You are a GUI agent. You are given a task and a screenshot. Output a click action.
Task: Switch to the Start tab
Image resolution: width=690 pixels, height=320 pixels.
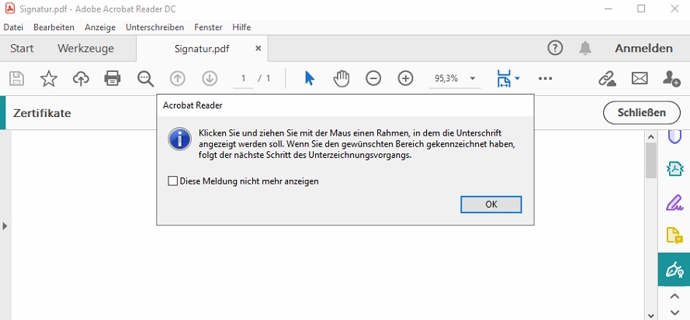coord(22,48)
